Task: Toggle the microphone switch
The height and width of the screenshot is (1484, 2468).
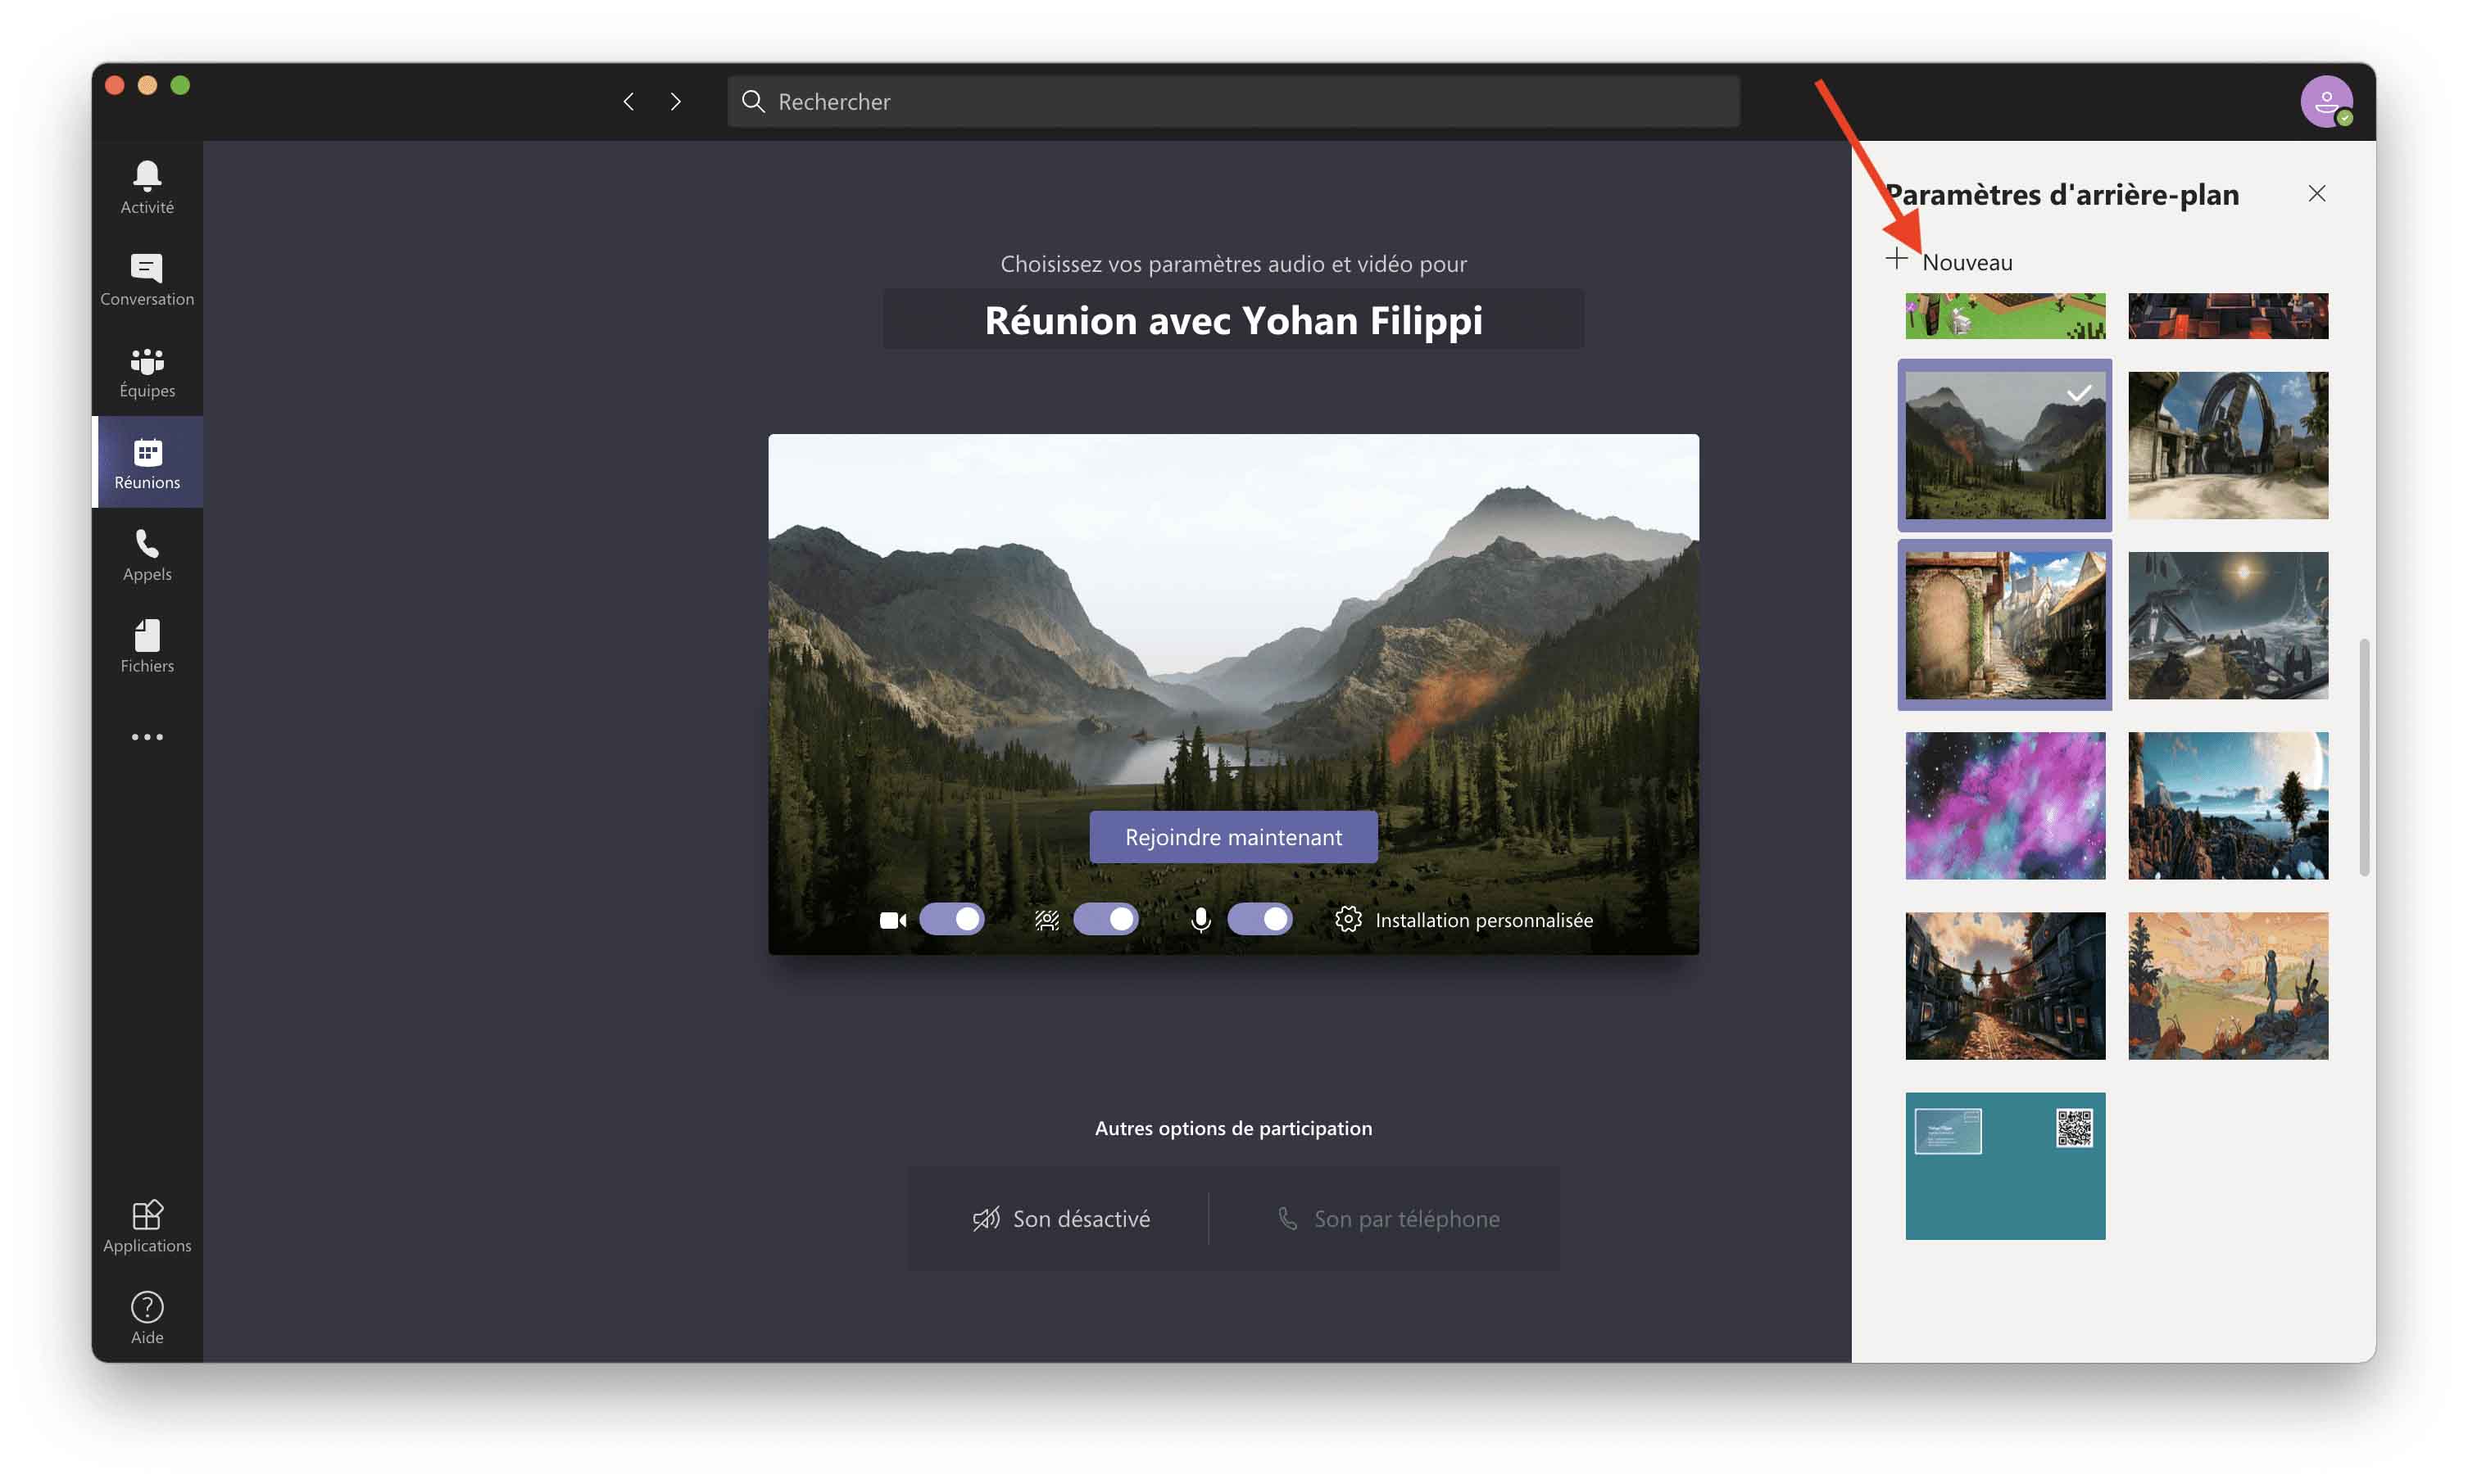Action: [1259, 919]
